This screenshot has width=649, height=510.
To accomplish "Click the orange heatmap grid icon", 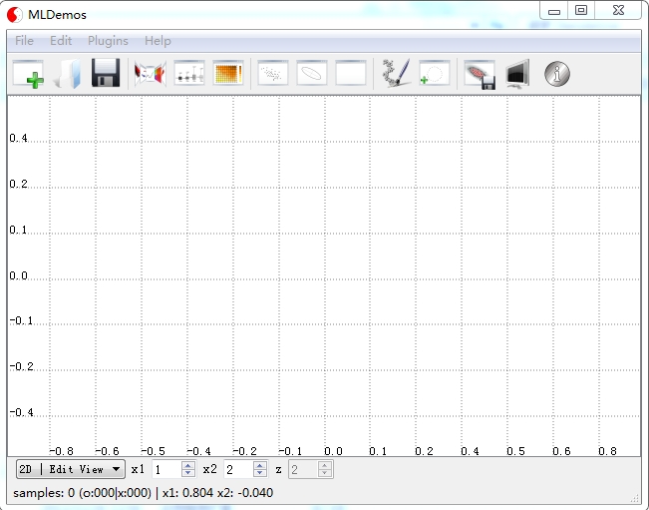I will [x=227, y=73].
